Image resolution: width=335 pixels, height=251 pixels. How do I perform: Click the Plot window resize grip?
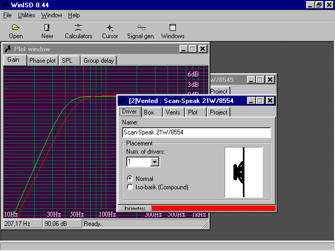205,224
